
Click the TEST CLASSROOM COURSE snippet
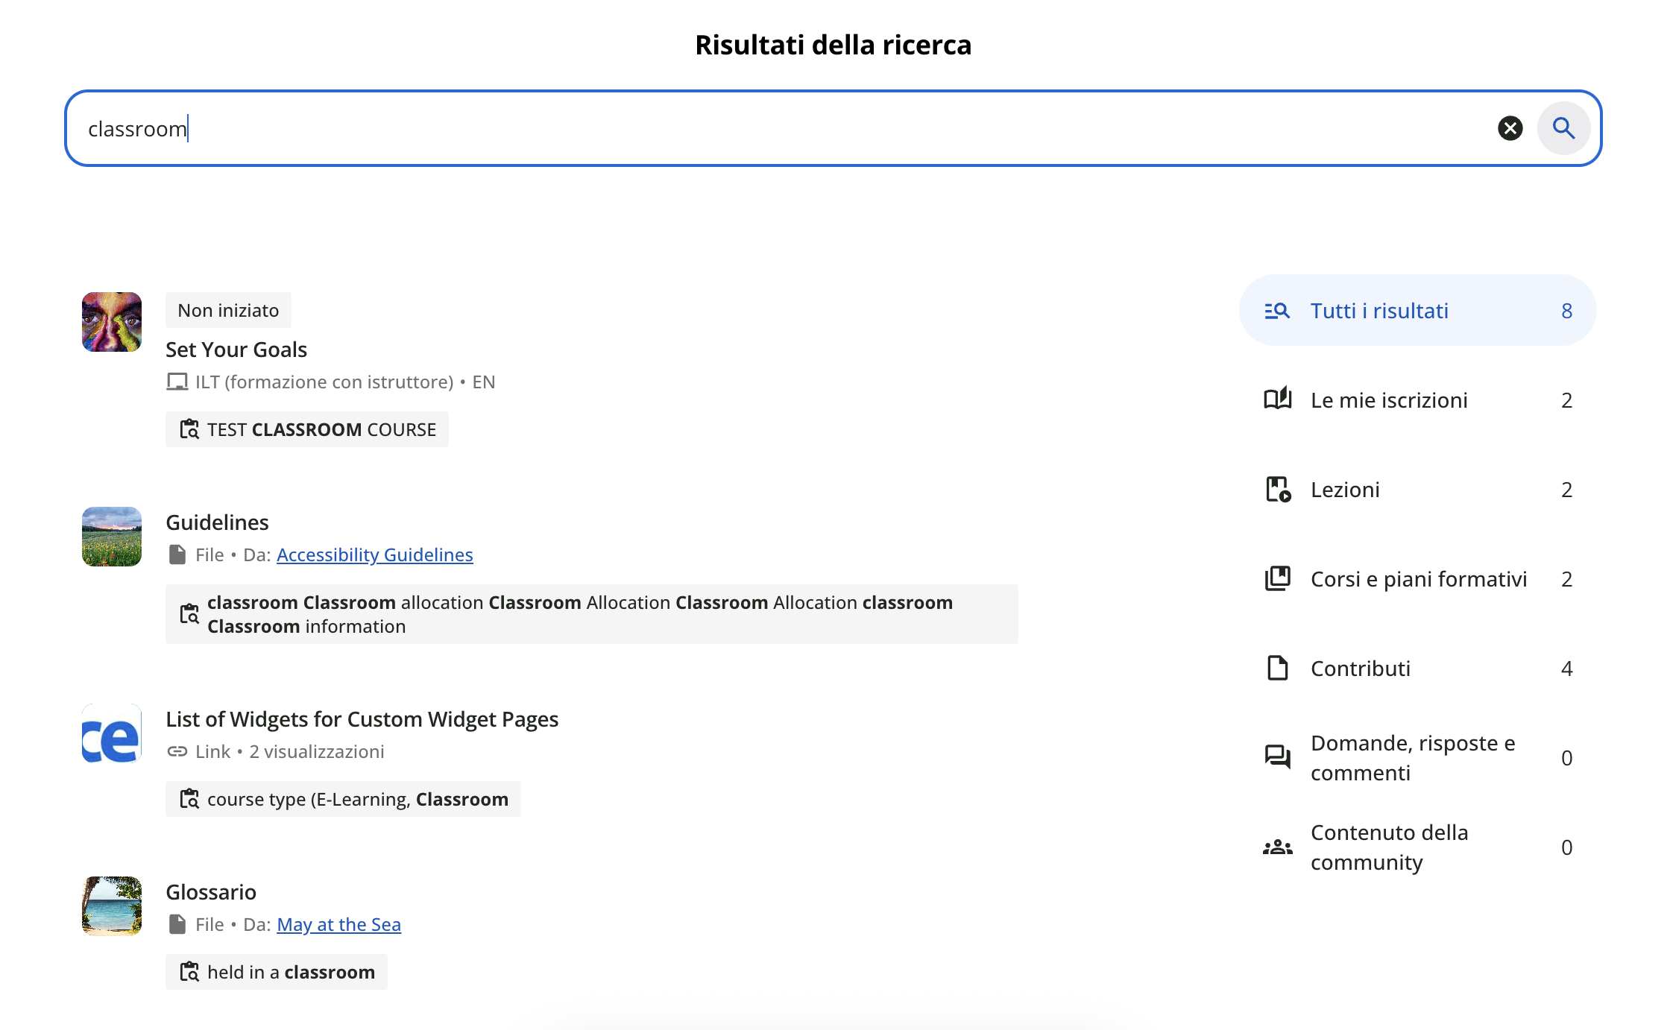click(307, 430)
